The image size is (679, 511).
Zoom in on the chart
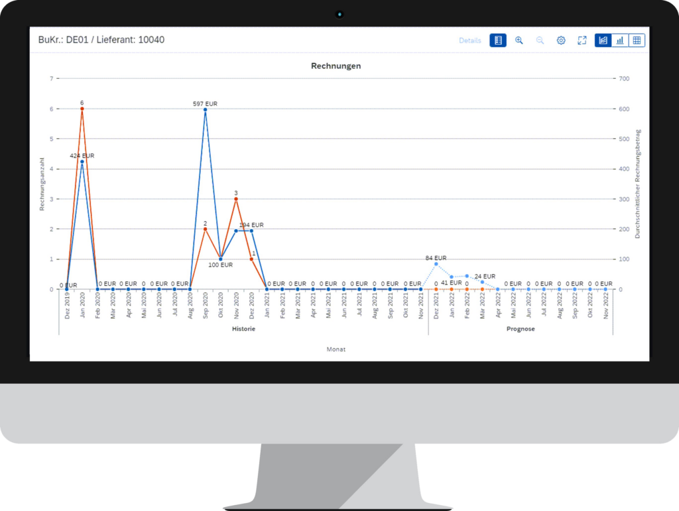[519, 40]
